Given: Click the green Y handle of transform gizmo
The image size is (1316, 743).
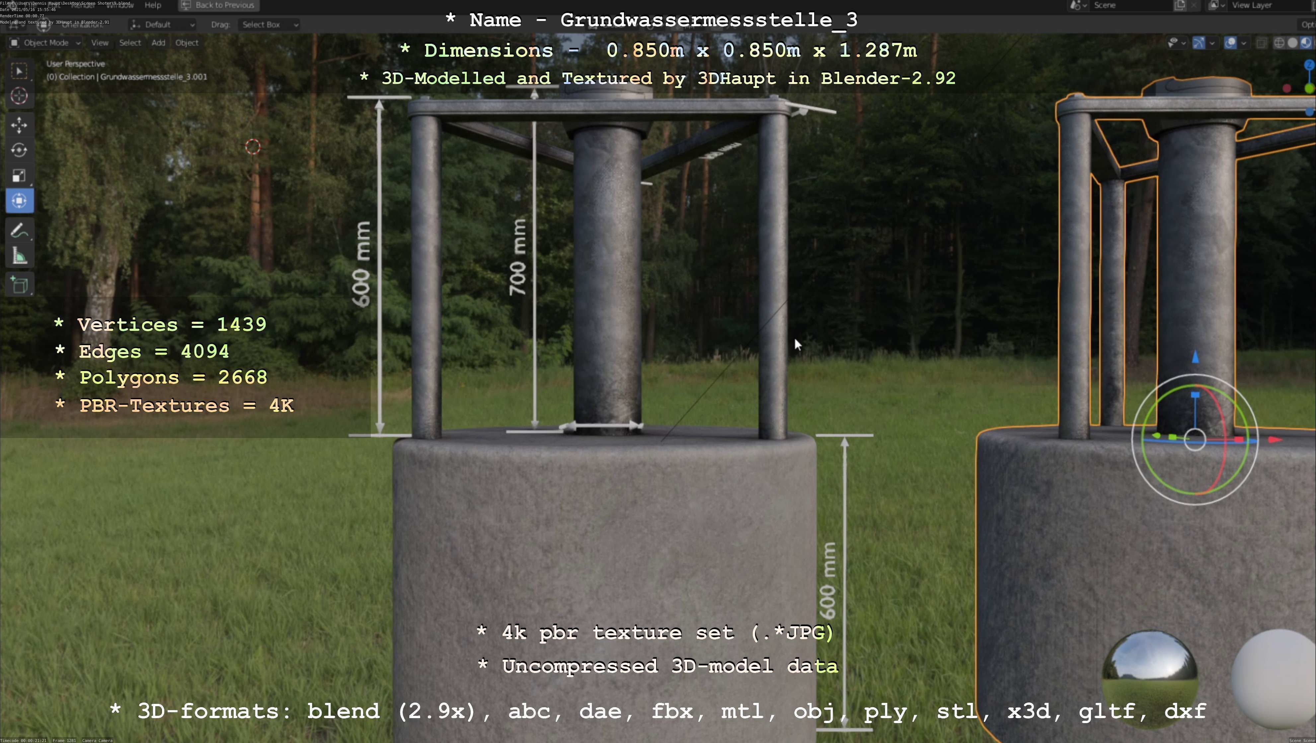Looking at the screenshot, I should click(x=1172, y=437).
